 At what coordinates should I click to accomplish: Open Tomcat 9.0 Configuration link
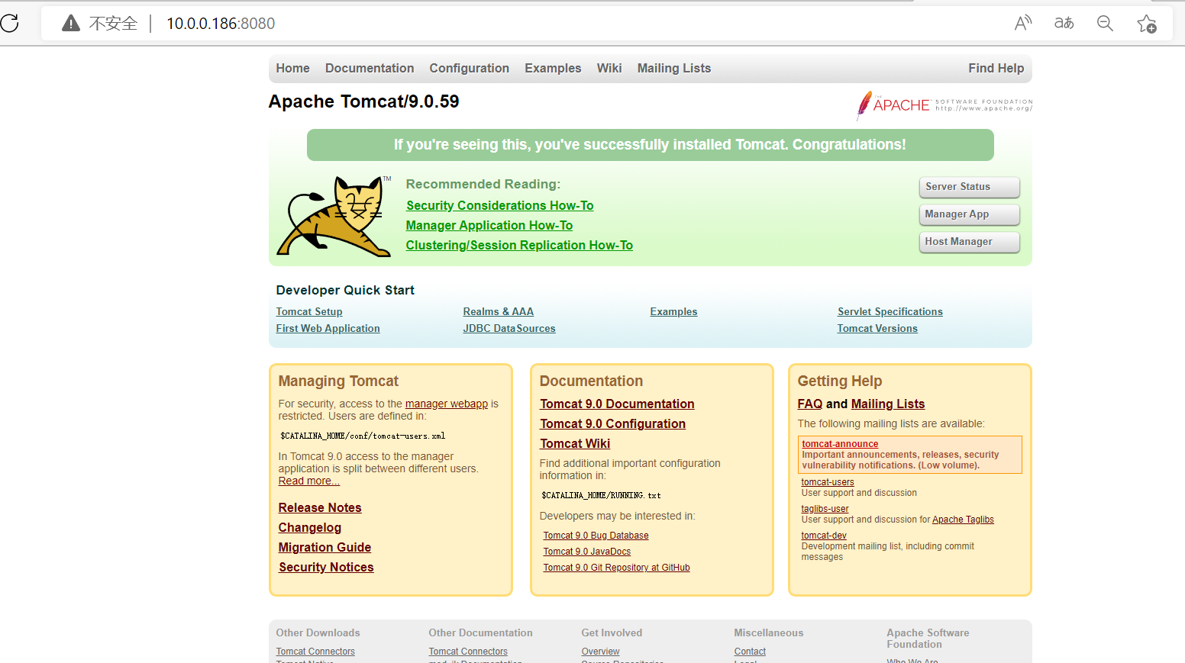[612, 423]
